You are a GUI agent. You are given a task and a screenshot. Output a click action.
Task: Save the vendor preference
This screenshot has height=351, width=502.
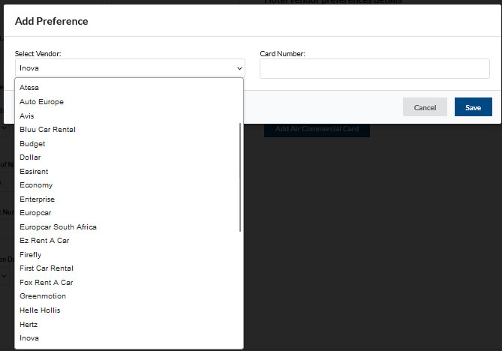click(473, 107)
